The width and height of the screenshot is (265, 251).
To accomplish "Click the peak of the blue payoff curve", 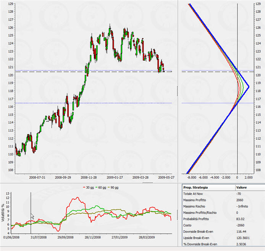I will 249,87.
